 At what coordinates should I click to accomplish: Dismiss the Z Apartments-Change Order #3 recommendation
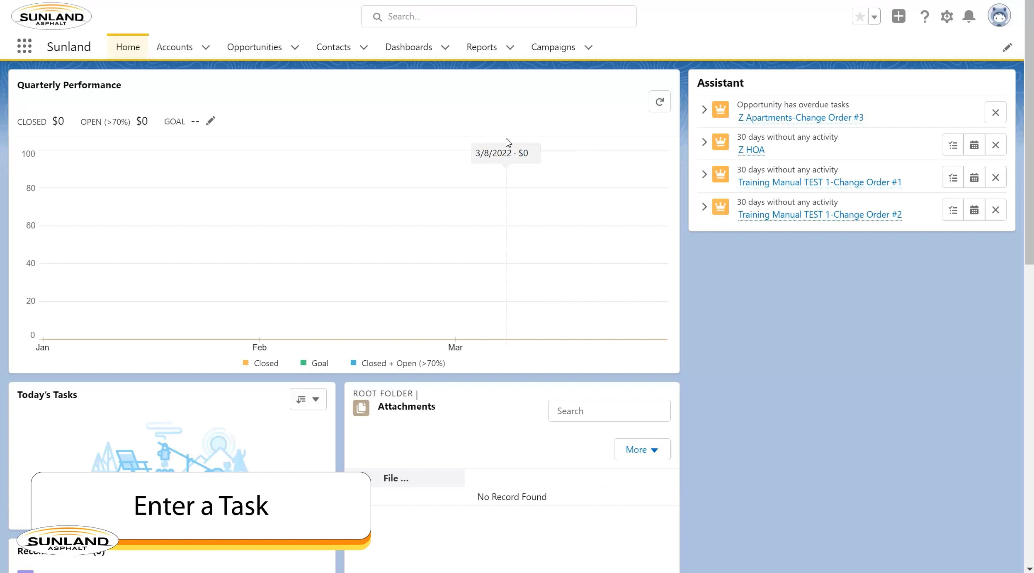pos(995,112)
